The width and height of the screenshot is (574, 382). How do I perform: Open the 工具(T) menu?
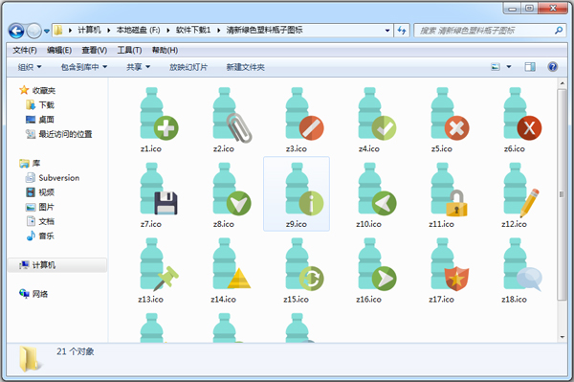coord(129,50)
